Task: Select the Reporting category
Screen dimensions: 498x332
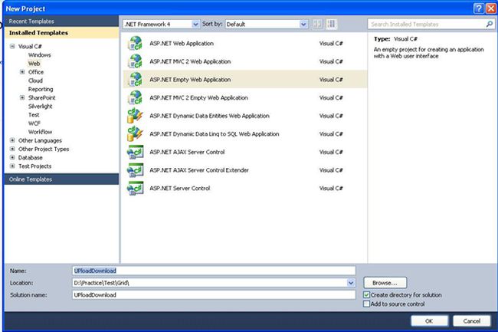Action: click(x=41, y=89)
